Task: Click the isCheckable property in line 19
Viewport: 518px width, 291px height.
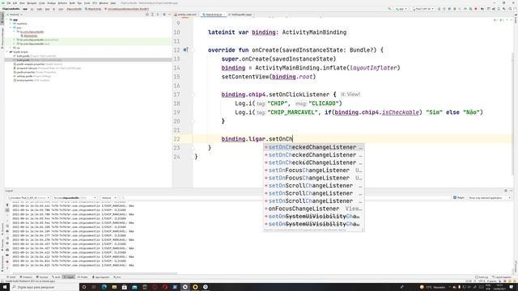Action: pyautogui.click(x=401, y=112)
